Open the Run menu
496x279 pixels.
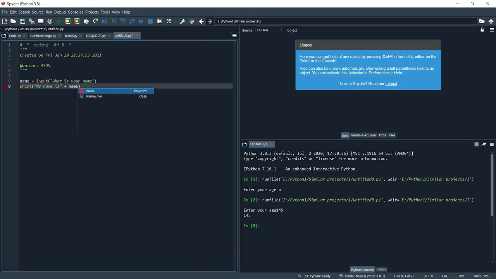[x=49, y=12]
